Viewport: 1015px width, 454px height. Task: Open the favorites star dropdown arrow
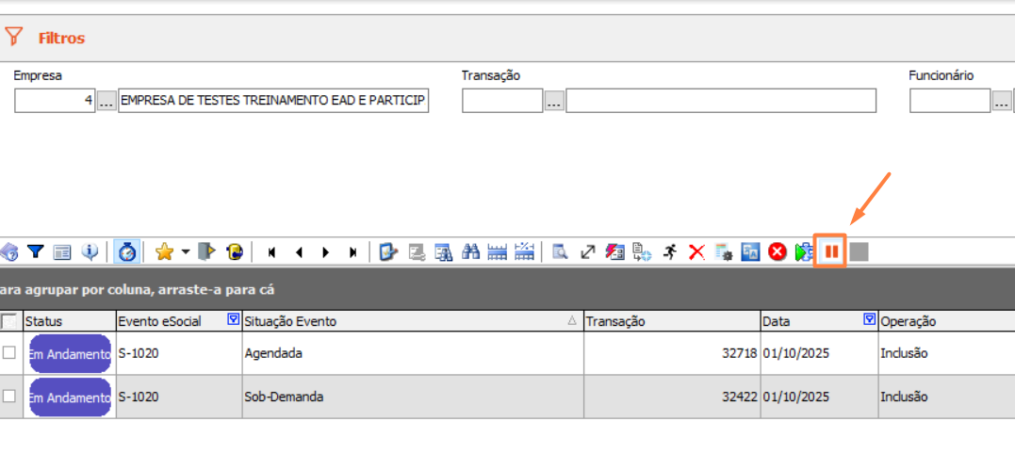click(185, 251)
